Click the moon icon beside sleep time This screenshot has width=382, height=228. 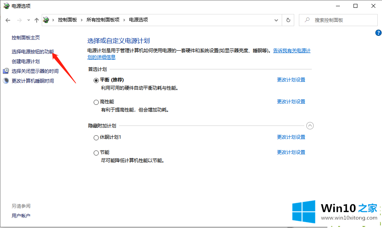click(x=6, y=81)
